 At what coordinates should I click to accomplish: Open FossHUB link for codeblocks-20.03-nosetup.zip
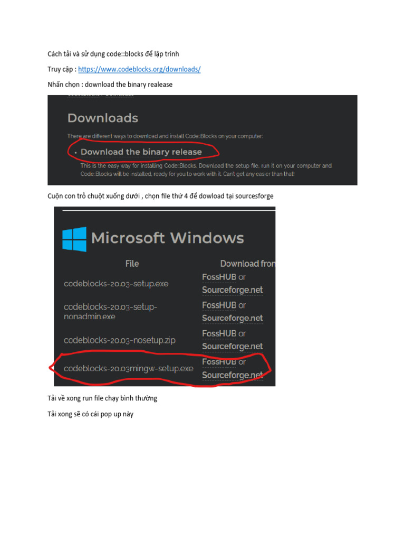pyautogui.click(x=219, y=334)
